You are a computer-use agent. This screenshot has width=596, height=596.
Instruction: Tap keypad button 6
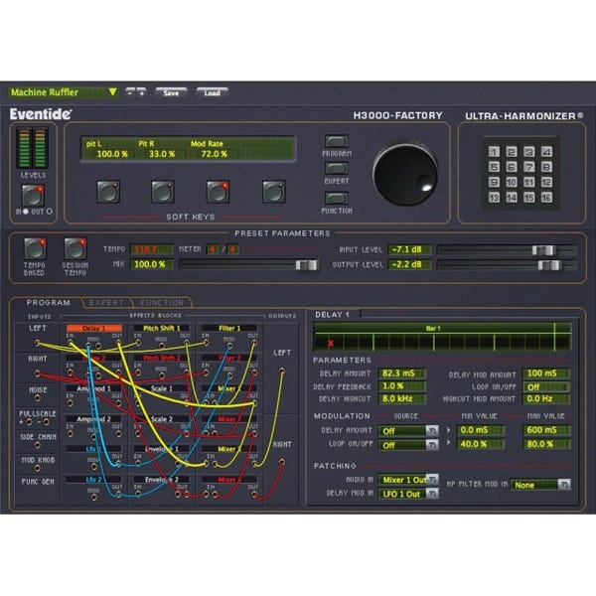(x=512, y=167)
